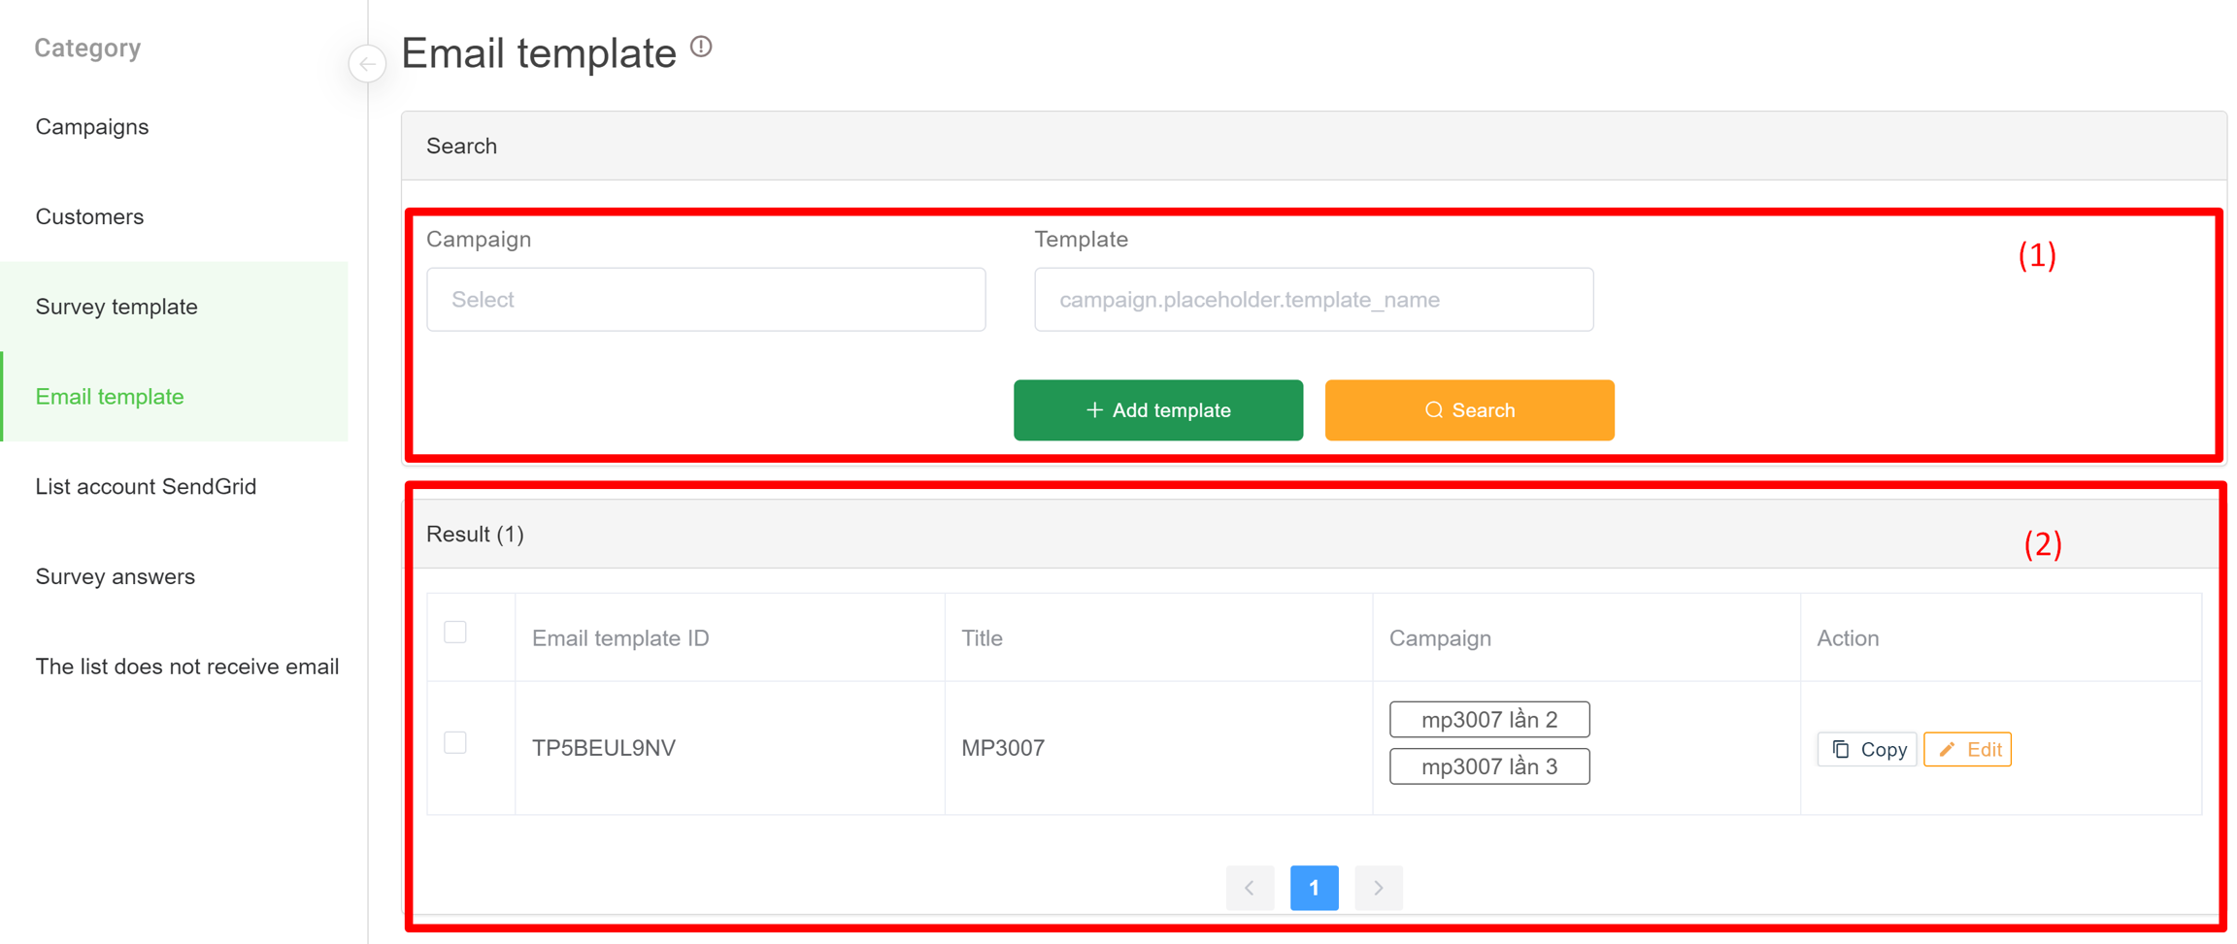Click the mp3007 lần 2 campaign tag
This screenshot has height=944, width=2237.
tap(1488, 720)
